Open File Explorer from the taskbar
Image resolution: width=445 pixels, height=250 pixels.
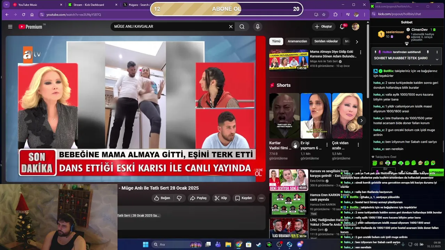pos(228,244)
